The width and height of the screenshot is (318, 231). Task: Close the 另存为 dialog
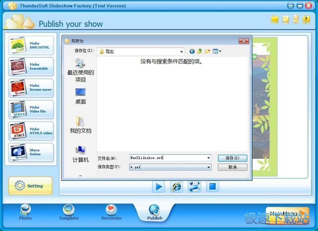tap(244, 41)
